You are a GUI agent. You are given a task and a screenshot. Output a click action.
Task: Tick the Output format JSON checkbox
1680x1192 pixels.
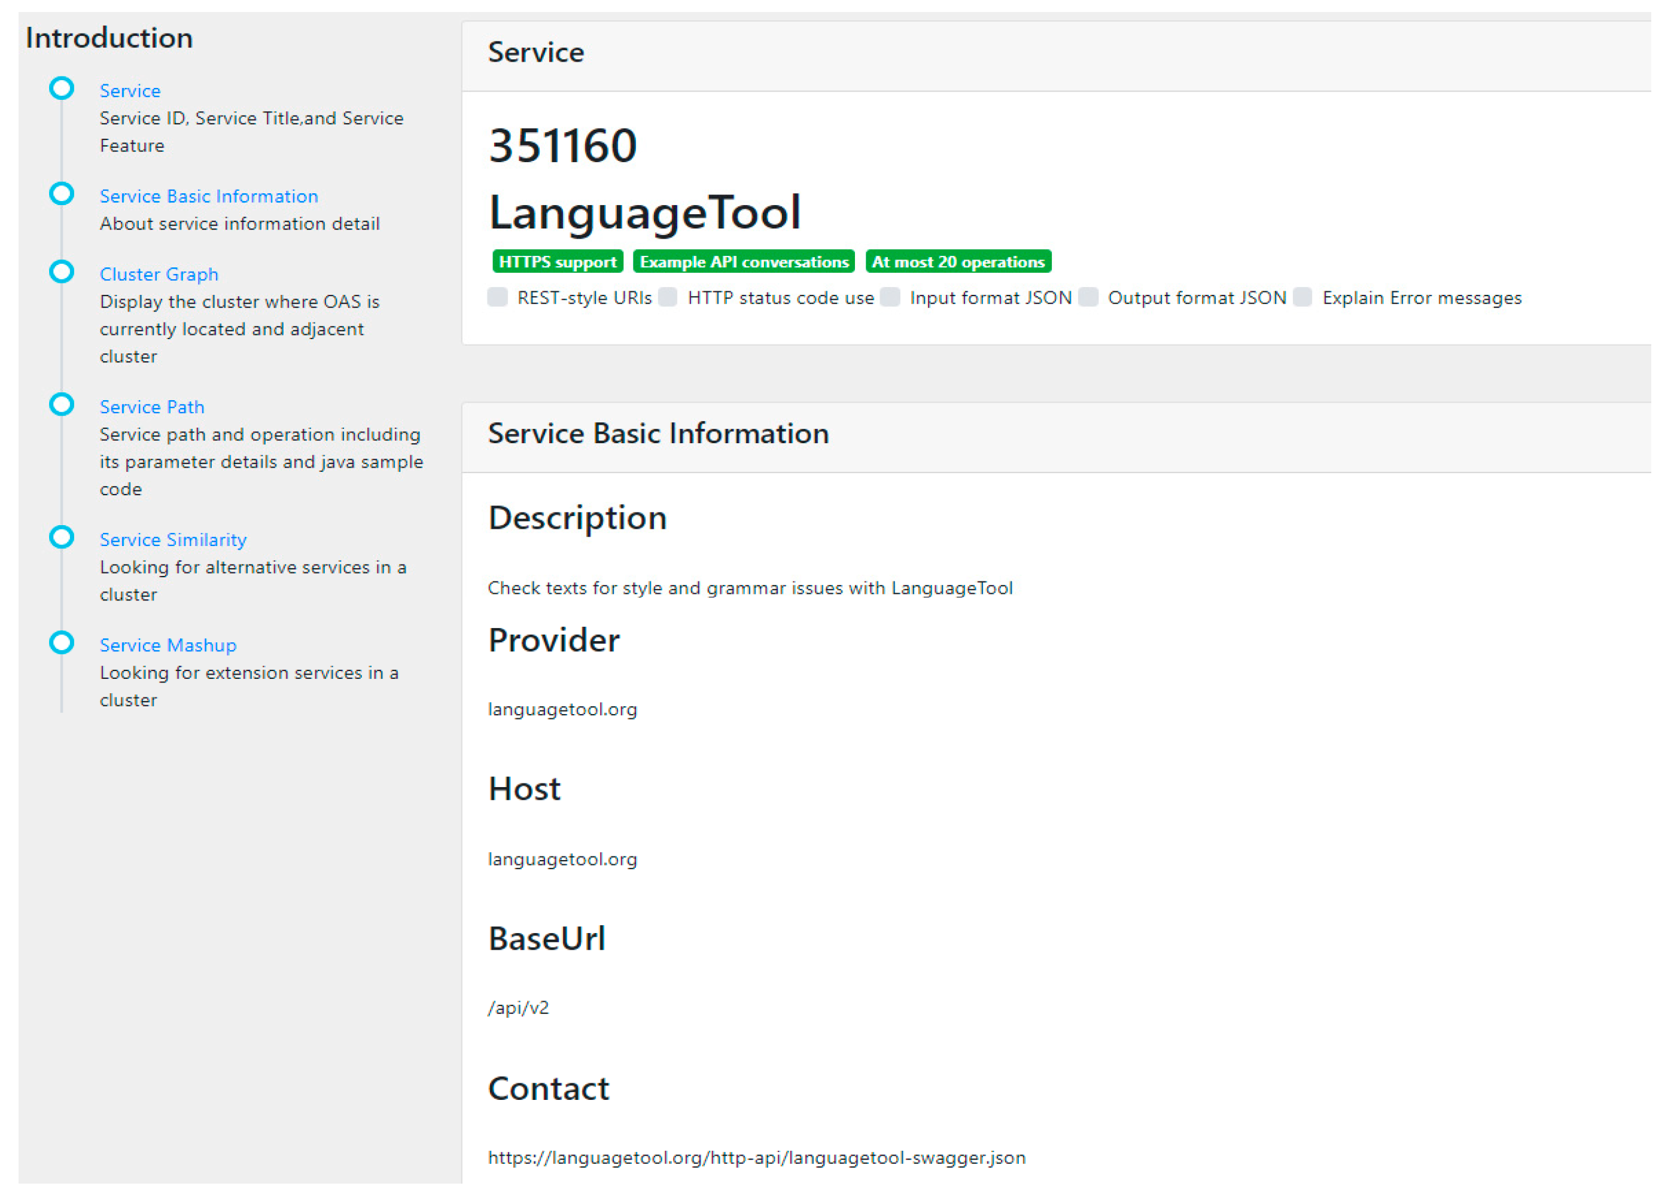tap(1089, 297)
